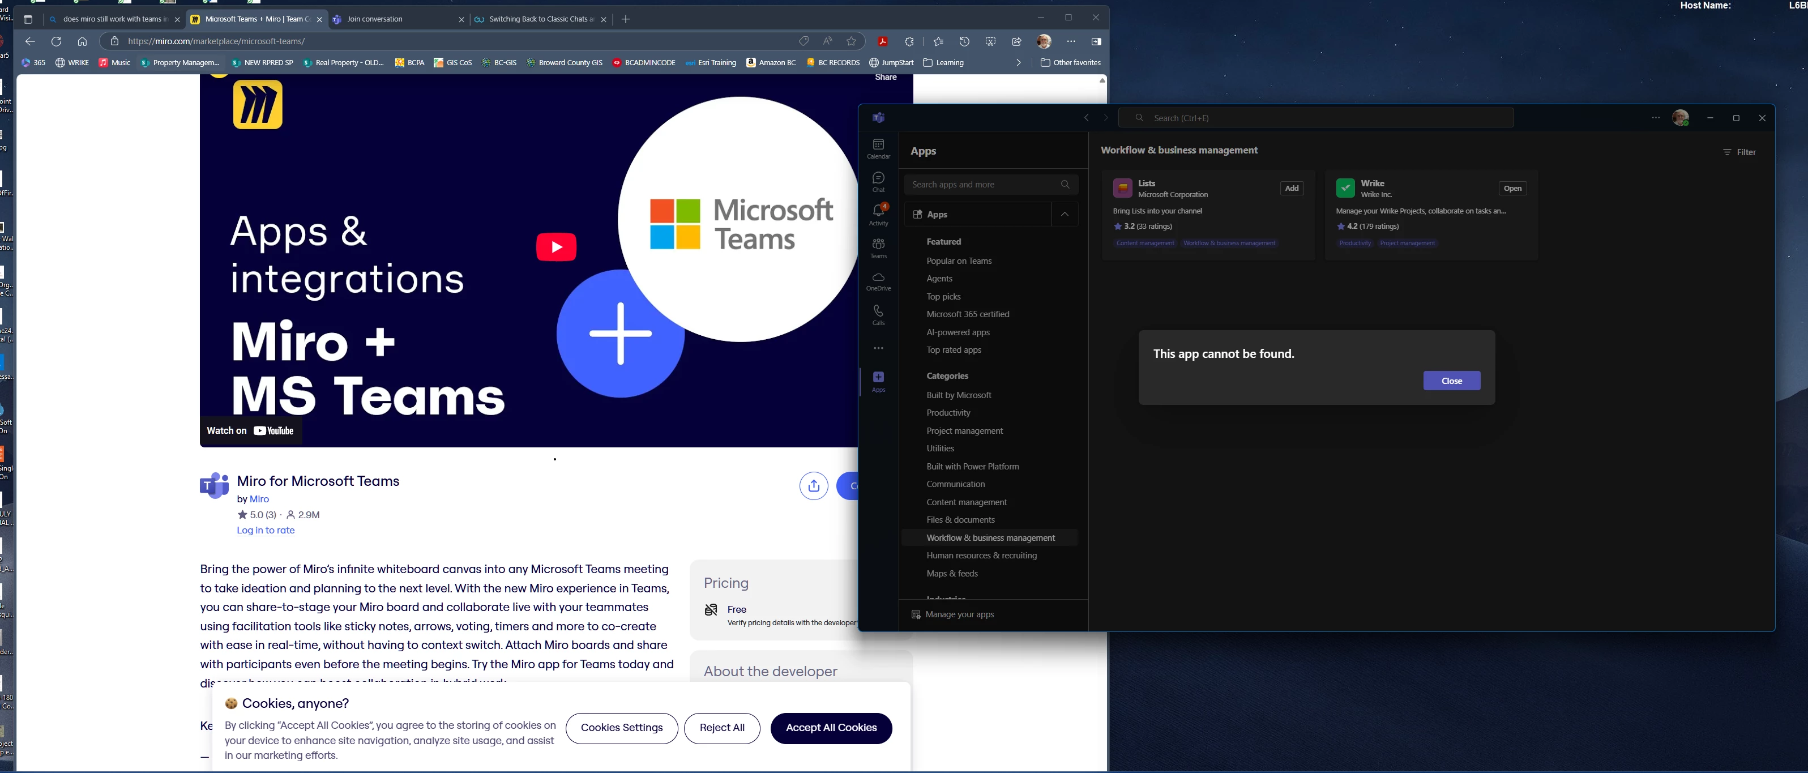Viewport: 1808px width, 773px height.
Task: Click Watch on YouTube link
Action: (x=250, y=431)
